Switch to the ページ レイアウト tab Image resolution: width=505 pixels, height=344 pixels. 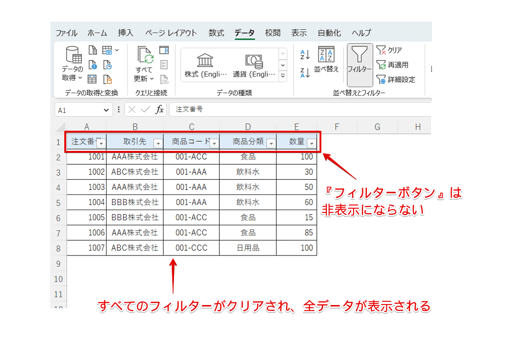tap(171, 33)
